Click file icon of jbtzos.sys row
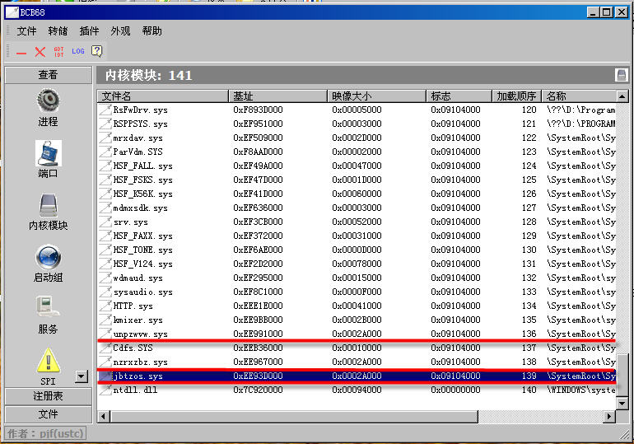Viewport: 634px width, 444px height. (105, 376)
